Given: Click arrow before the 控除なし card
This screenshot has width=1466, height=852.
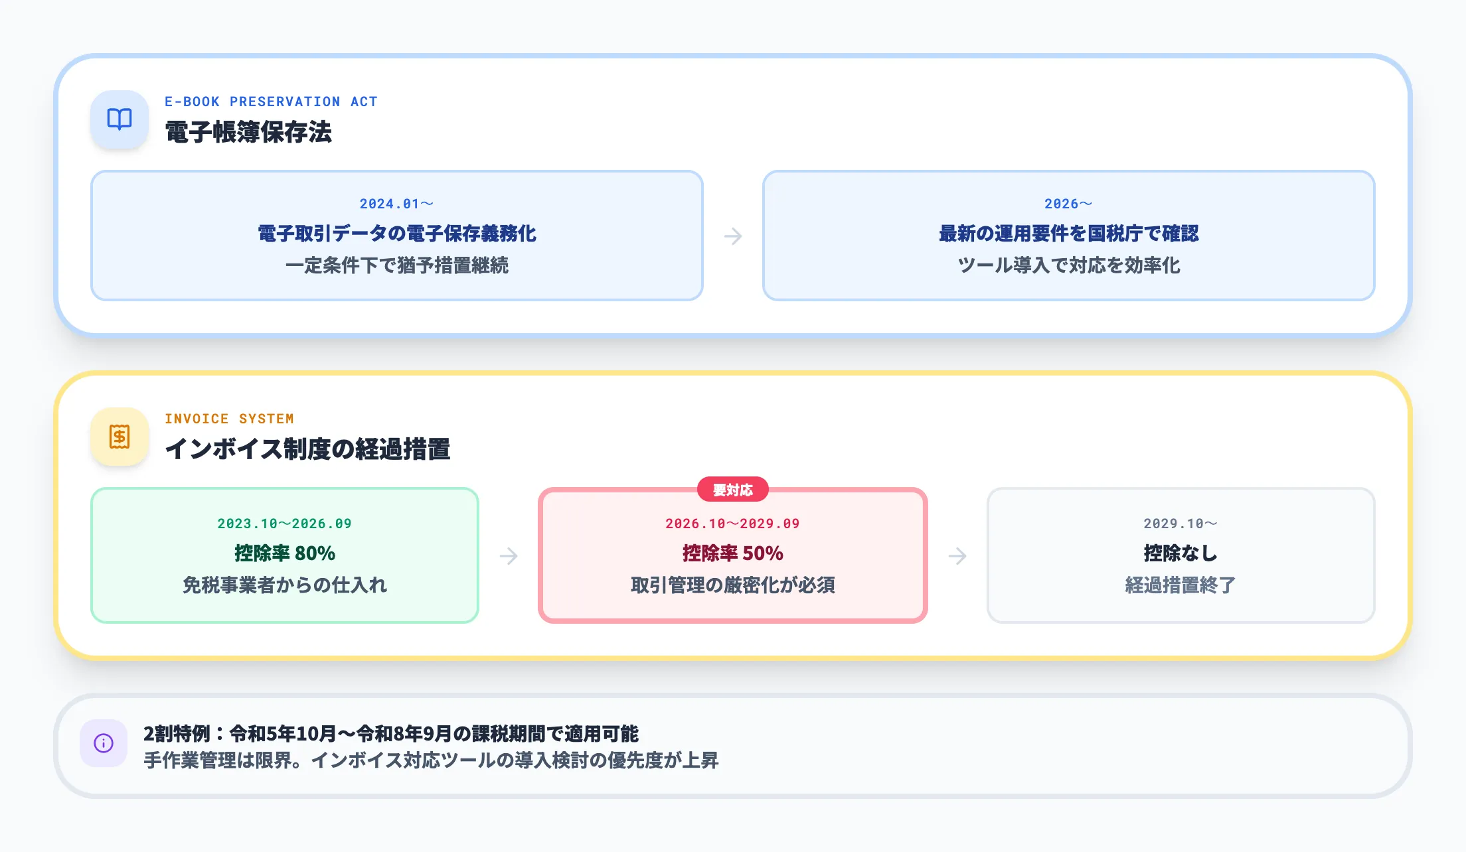Looking at the screenshot, I should click(x=957, y=555).
